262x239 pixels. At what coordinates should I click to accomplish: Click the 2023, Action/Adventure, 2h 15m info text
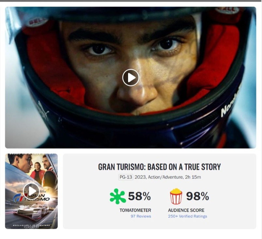pyautogui.click(x=168, y=177)
